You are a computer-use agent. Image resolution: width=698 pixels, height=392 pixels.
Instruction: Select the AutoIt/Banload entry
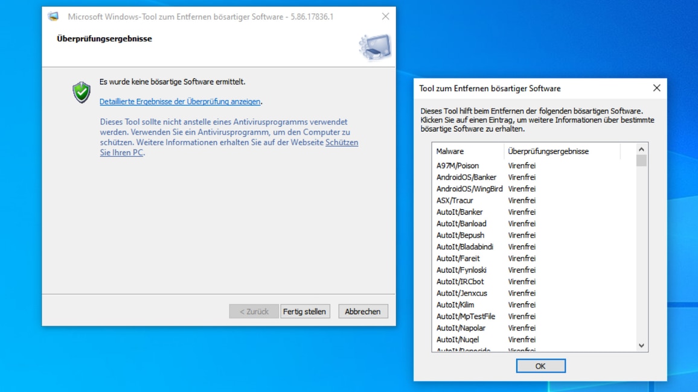pyautogui.click(x=461, y=223)
